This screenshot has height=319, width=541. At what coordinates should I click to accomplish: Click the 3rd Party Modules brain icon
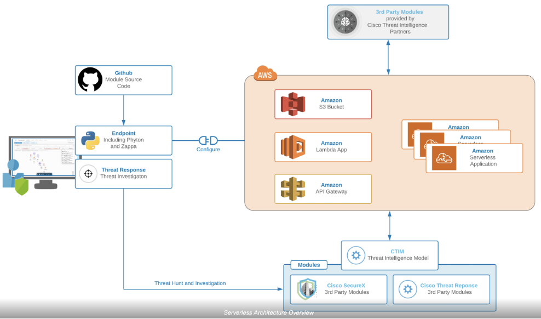pyautogui.click(x=345, y=22)
